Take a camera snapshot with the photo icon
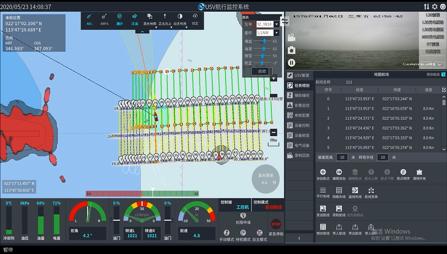The width and height of the screenshot is (447, 254). (291, 50)
